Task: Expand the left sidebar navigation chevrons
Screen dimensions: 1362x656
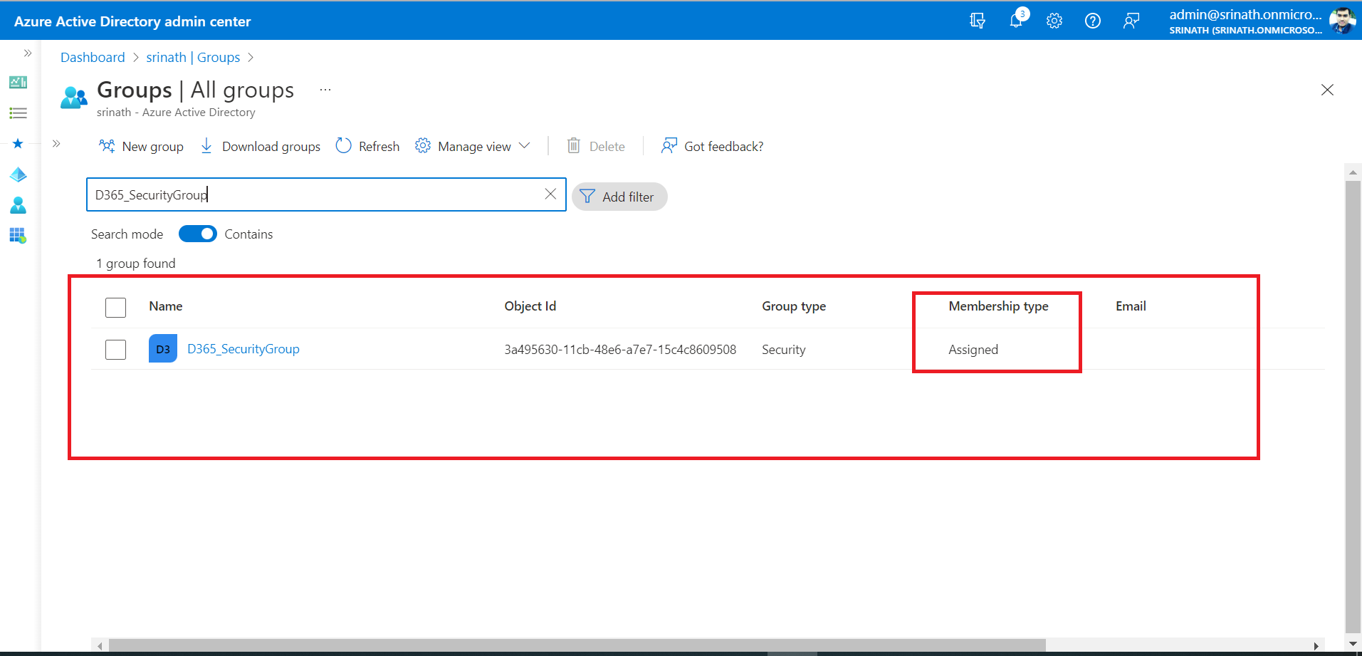Action: click(x=28, y=53)
